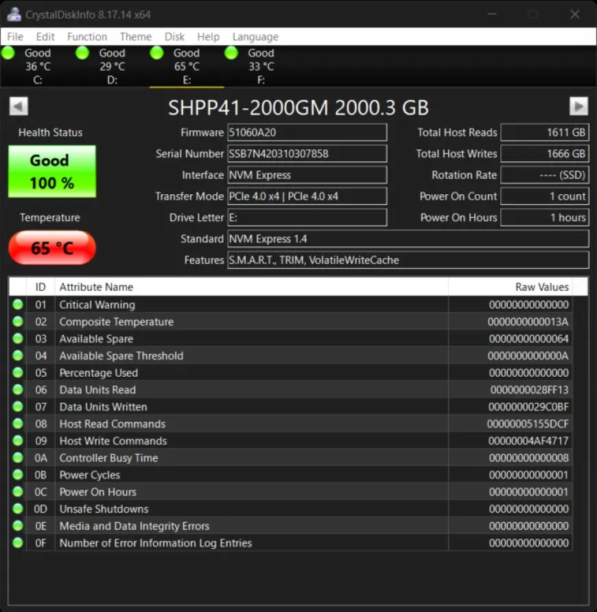Click the next disk arrow button
Screen dimensions: 597x612
click(578, 106)
